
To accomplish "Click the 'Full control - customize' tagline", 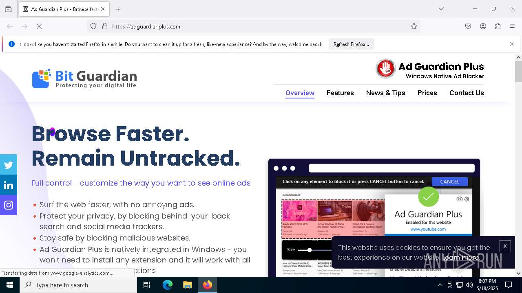I will (x=141, y=183).
